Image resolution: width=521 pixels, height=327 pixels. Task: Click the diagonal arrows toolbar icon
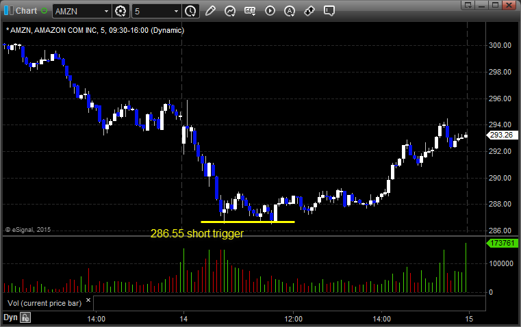309,11
